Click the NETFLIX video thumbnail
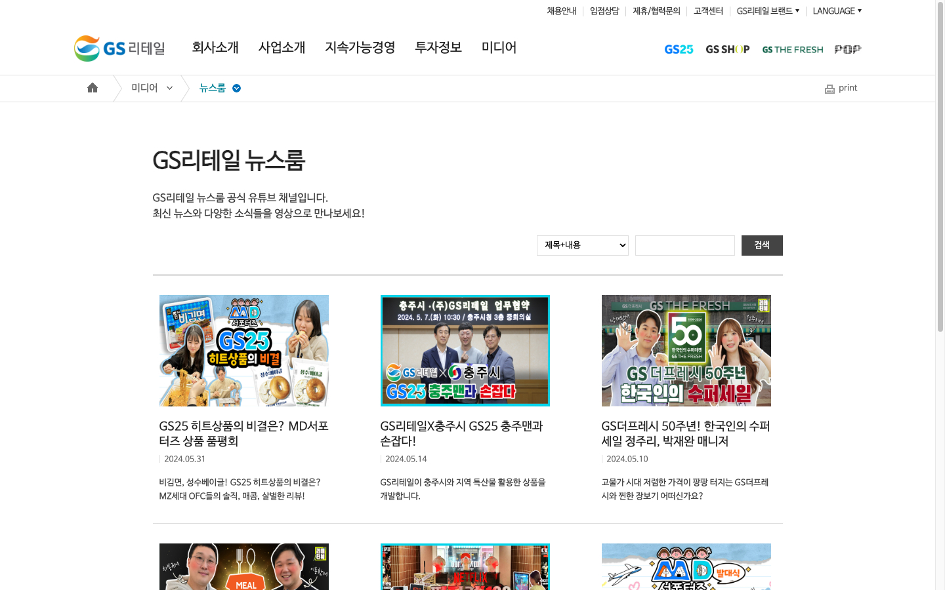This screenshot has height=590, width=945. [465, 566]
